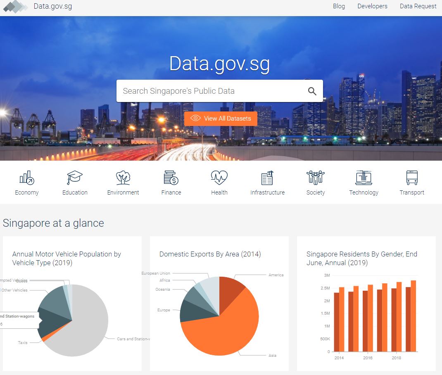Click the Environment category label
The image size is (442, 375).
pyautogui.click(x=123, y=192)
